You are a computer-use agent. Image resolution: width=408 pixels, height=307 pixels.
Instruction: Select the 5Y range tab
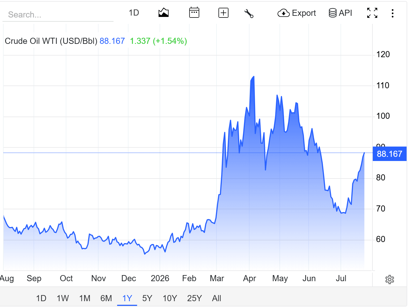147,298
